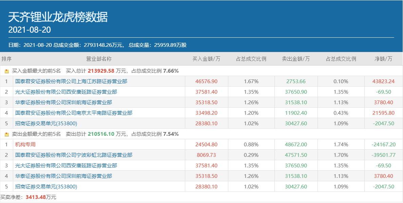Open 光大证券西安唐延路 link in the sell list

point(66,166)
